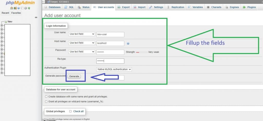
Task: Click the server icon in breadcrumb
Action: (x=49, y=2)
